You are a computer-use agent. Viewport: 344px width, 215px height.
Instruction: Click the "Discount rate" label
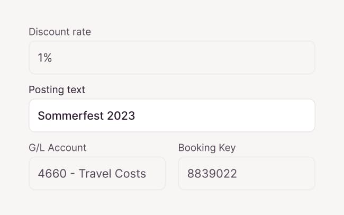[60, 32]
